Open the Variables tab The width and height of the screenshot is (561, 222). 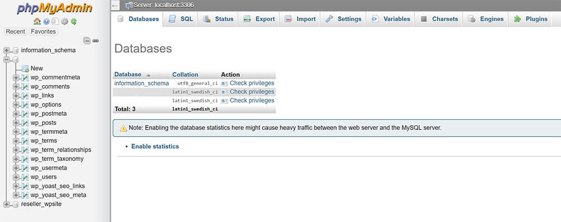tap(390, 19)
